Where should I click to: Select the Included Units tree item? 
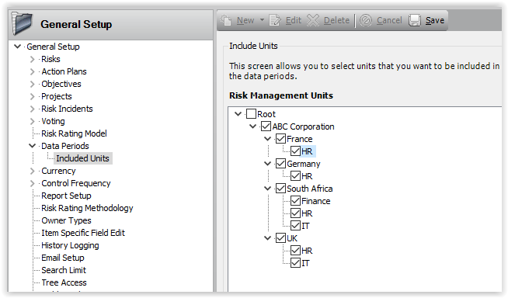82,158
